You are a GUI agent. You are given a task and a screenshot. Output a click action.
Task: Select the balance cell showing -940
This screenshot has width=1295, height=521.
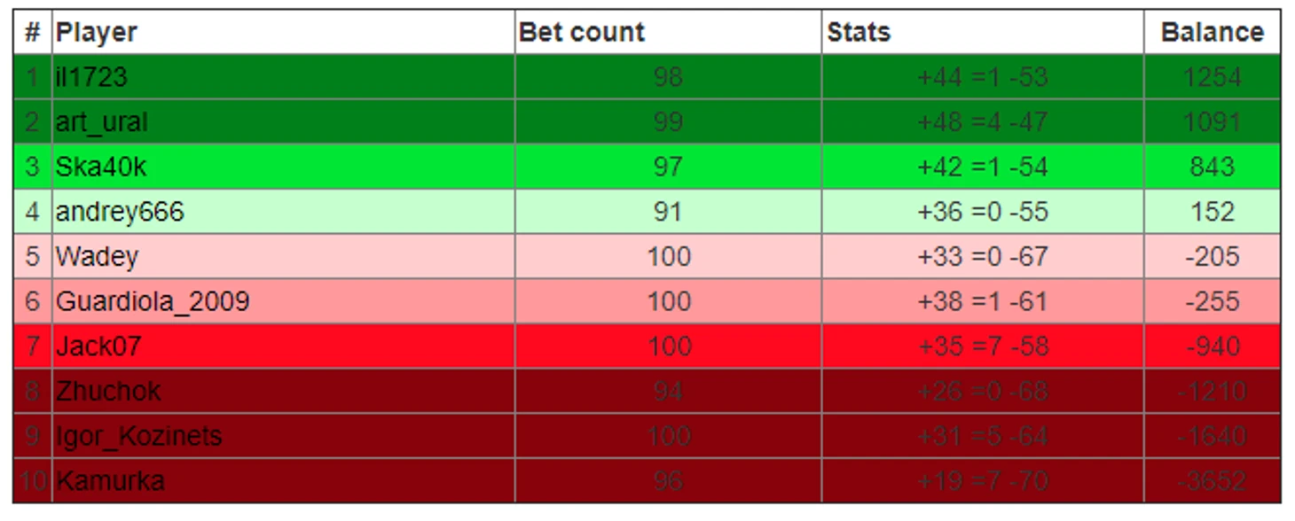point(1212,346)
